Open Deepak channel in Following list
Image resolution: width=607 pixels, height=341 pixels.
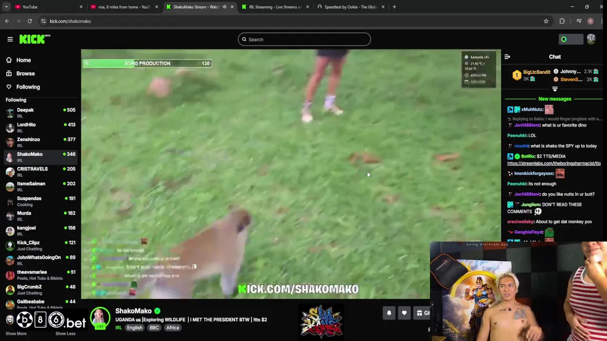tap(40, 113)
